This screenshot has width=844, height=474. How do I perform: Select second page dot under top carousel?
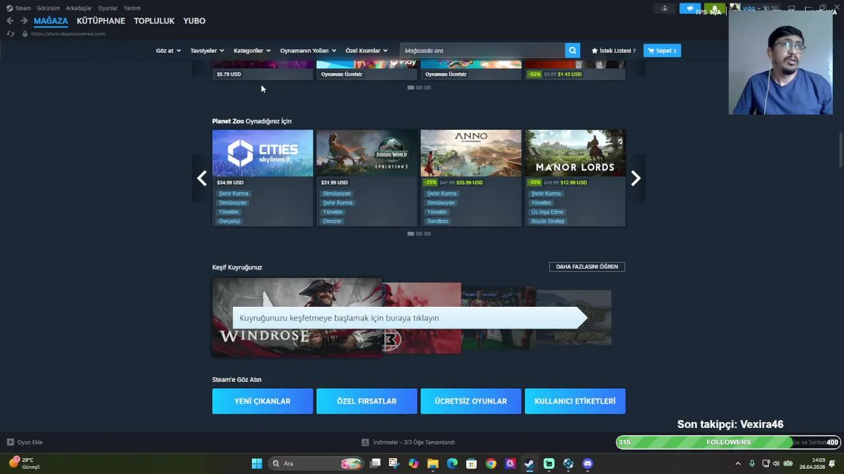pos(419,88)
